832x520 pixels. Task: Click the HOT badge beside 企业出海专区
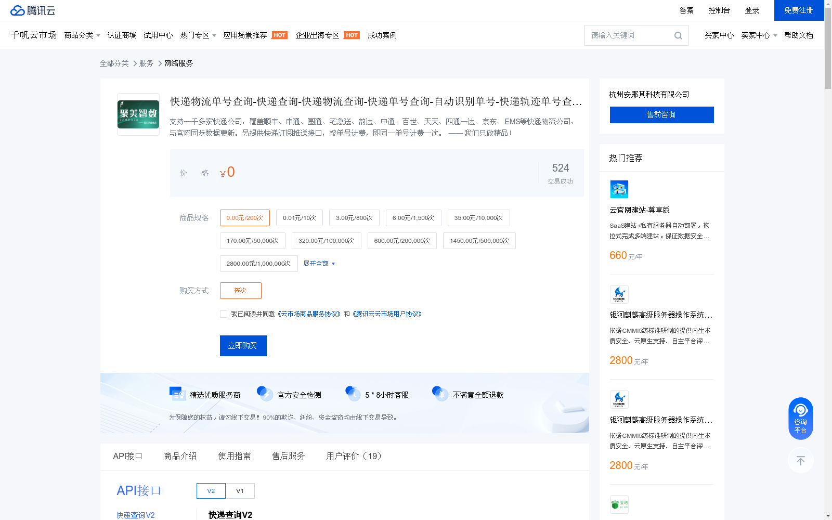(352, 35)
